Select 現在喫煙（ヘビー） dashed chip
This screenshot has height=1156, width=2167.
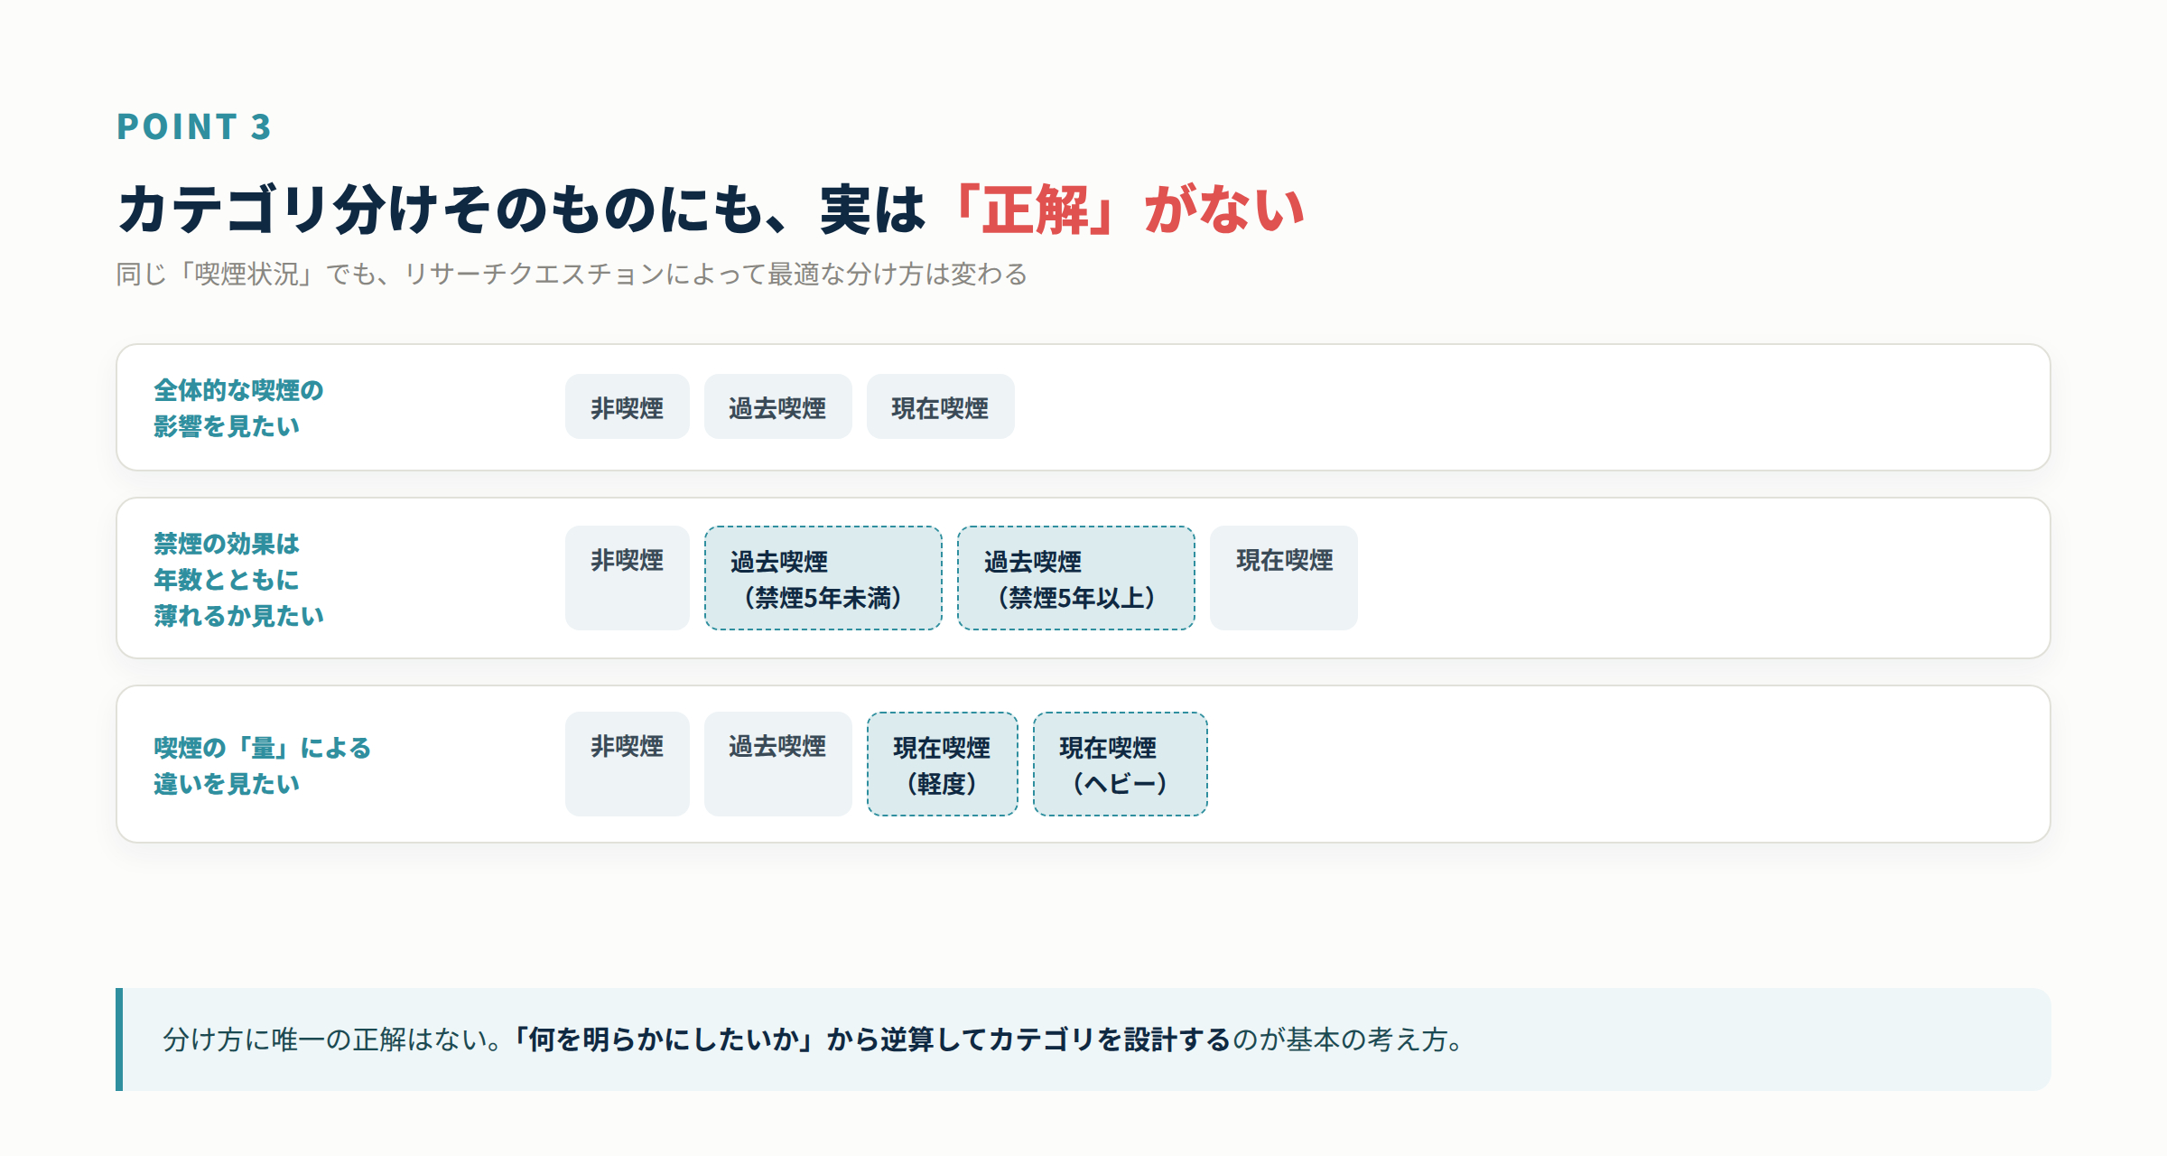click(x=1120, y=764)
